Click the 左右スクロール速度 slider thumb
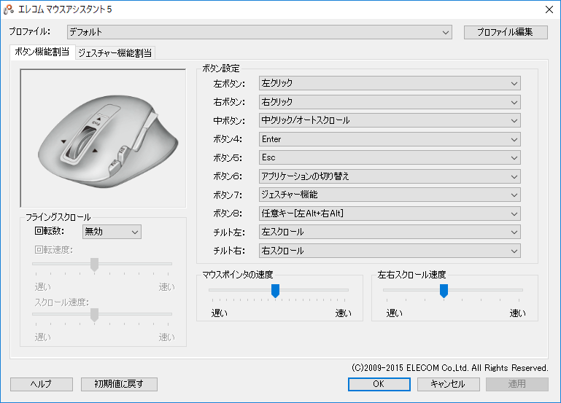 443,291
